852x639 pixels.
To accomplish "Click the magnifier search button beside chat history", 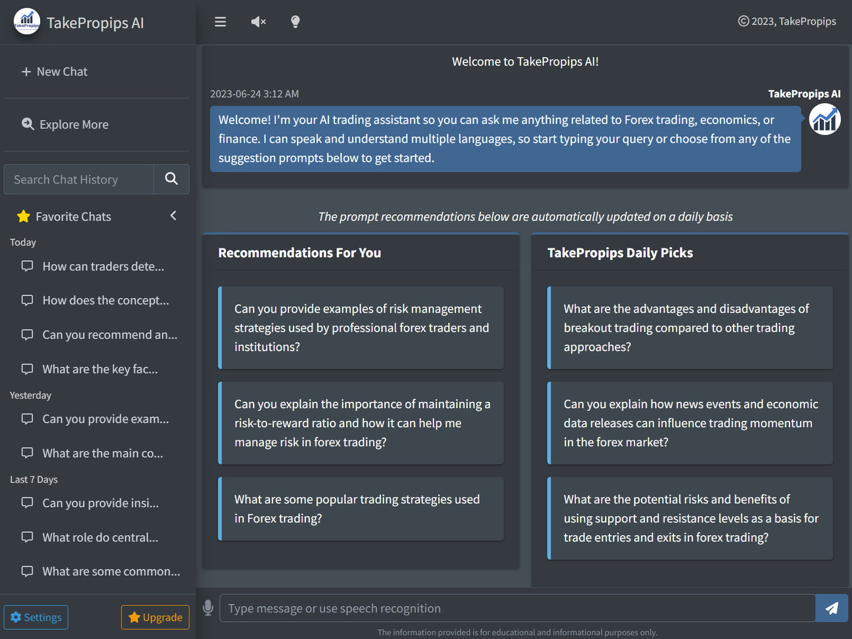I will (x=172, y=179).
